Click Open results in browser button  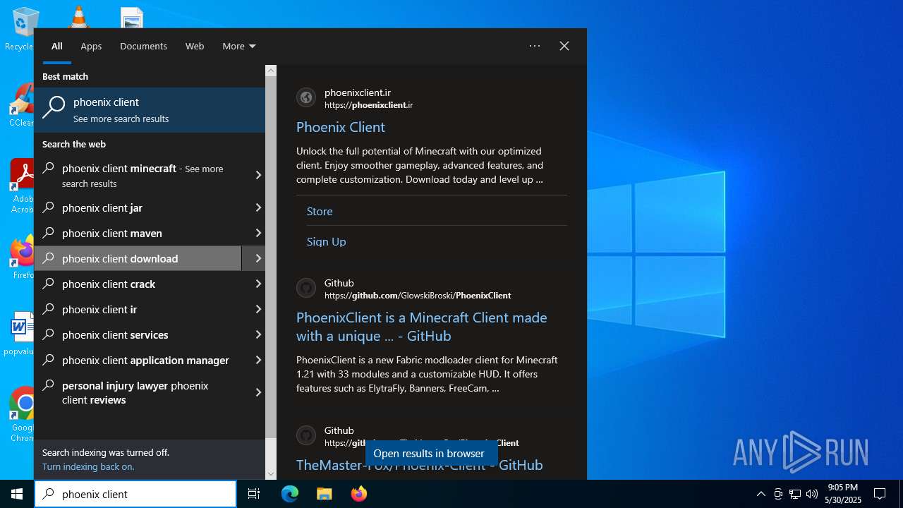[432, 453]
